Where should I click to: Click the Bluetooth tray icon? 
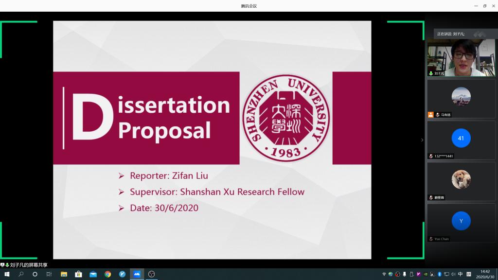tap(439, 274)
